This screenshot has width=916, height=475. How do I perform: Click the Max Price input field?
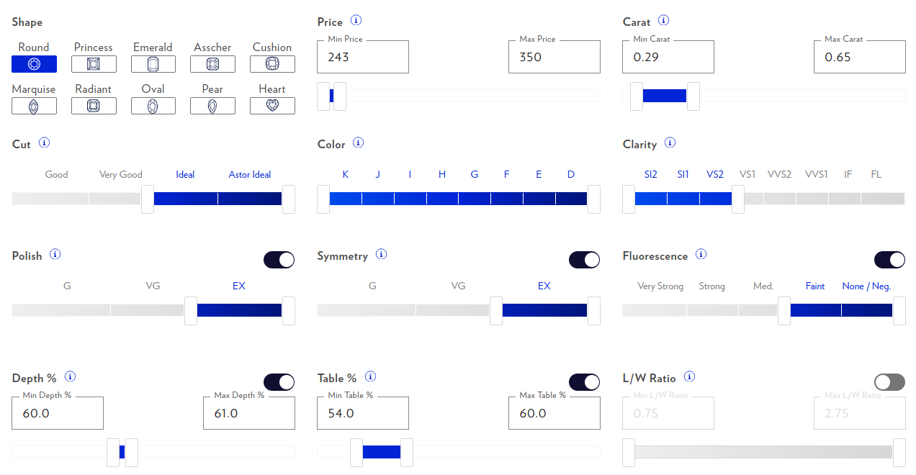554,57
